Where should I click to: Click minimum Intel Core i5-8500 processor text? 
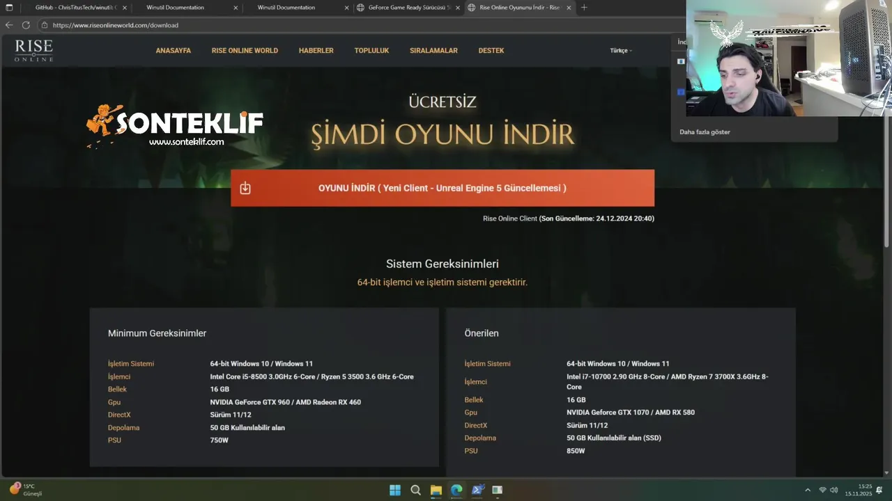point(312,376)
